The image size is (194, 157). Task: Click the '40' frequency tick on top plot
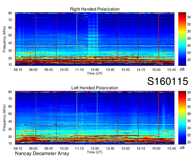(x=10, y=43)
